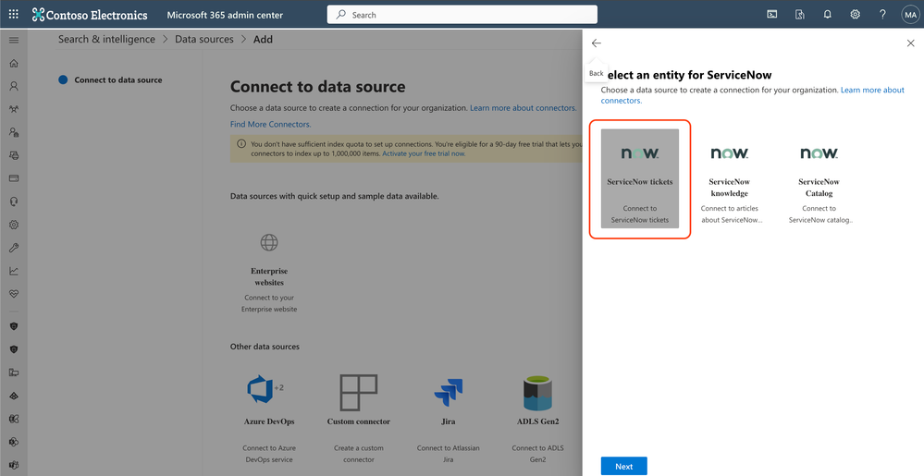Click the Search input field
Screen dimensions: 924x476
coord(462,15)
